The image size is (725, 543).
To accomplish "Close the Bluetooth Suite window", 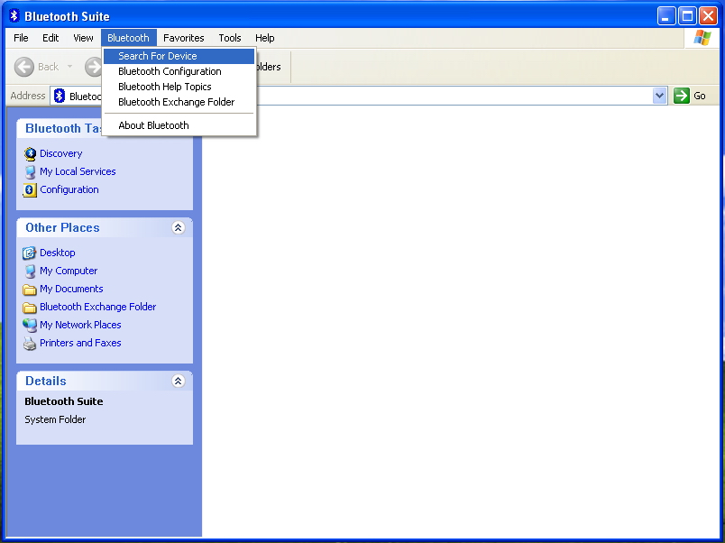I will (x=708, y=16).
